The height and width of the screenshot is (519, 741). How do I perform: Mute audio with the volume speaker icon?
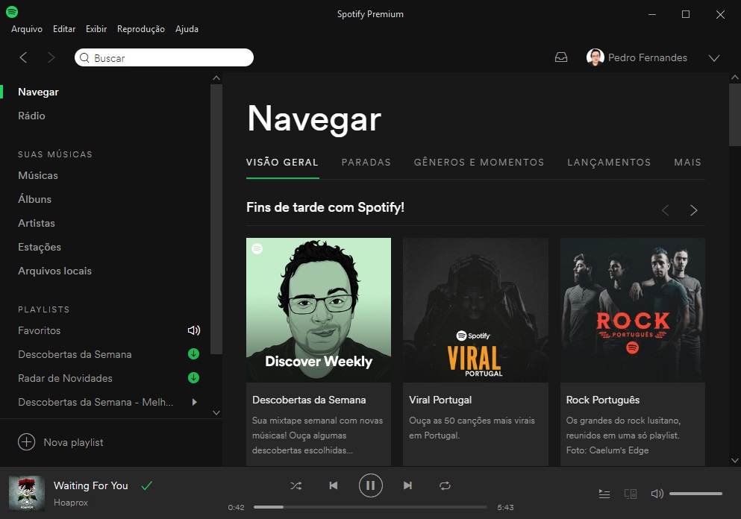coord(657,494)
